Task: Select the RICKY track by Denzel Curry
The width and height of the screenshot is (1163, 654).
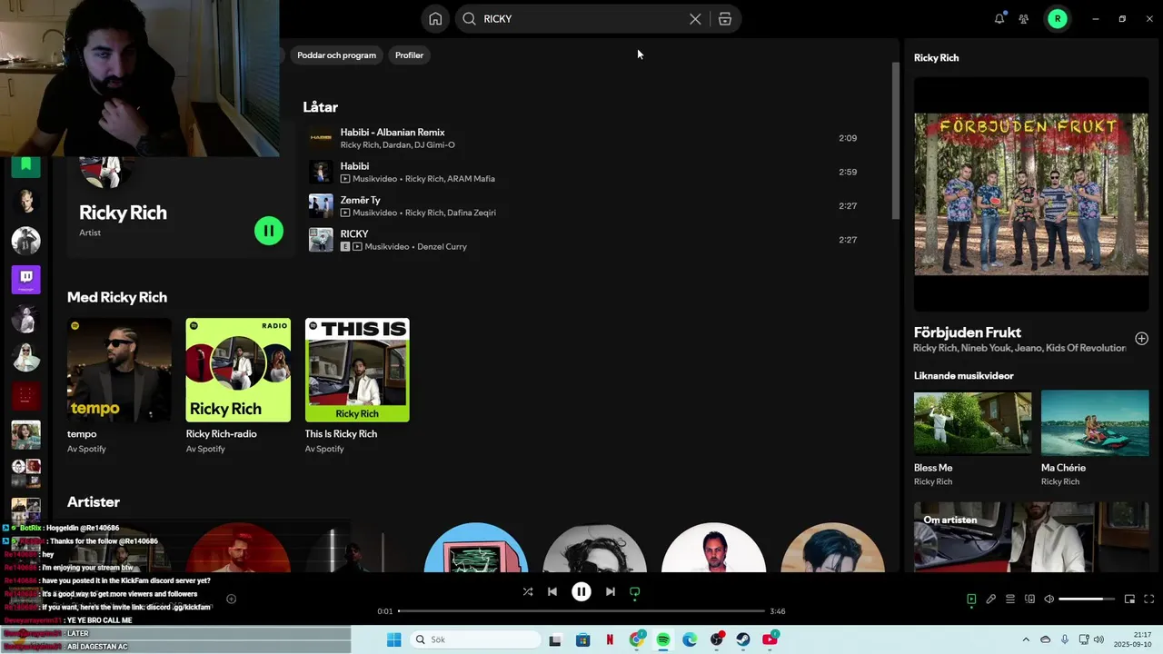Action: tap(581, 240)
